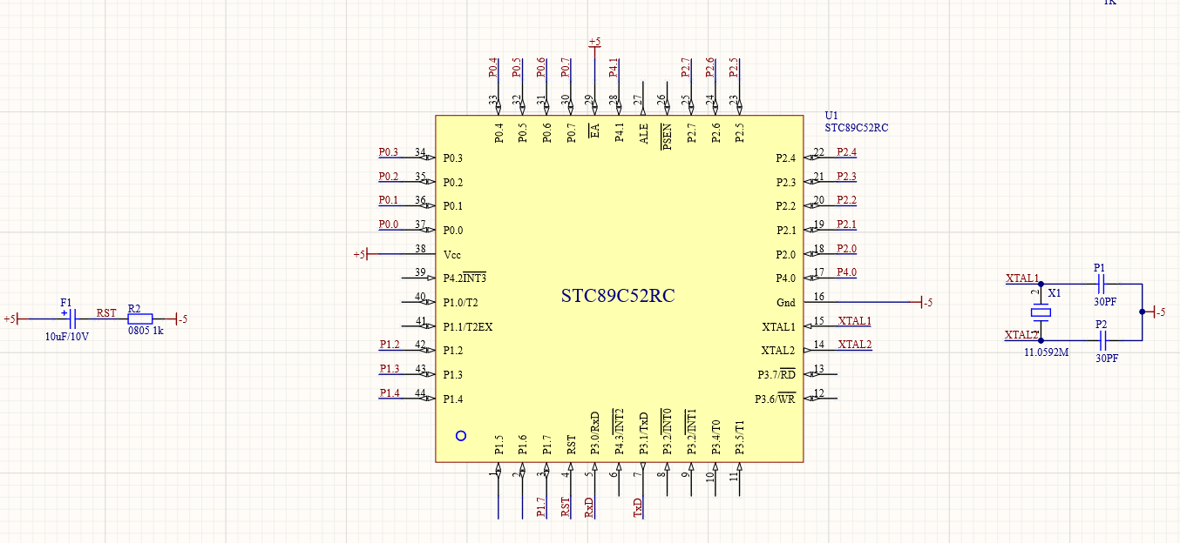Click the Vcc pin name
The image size is (1180, 543).
451,255
